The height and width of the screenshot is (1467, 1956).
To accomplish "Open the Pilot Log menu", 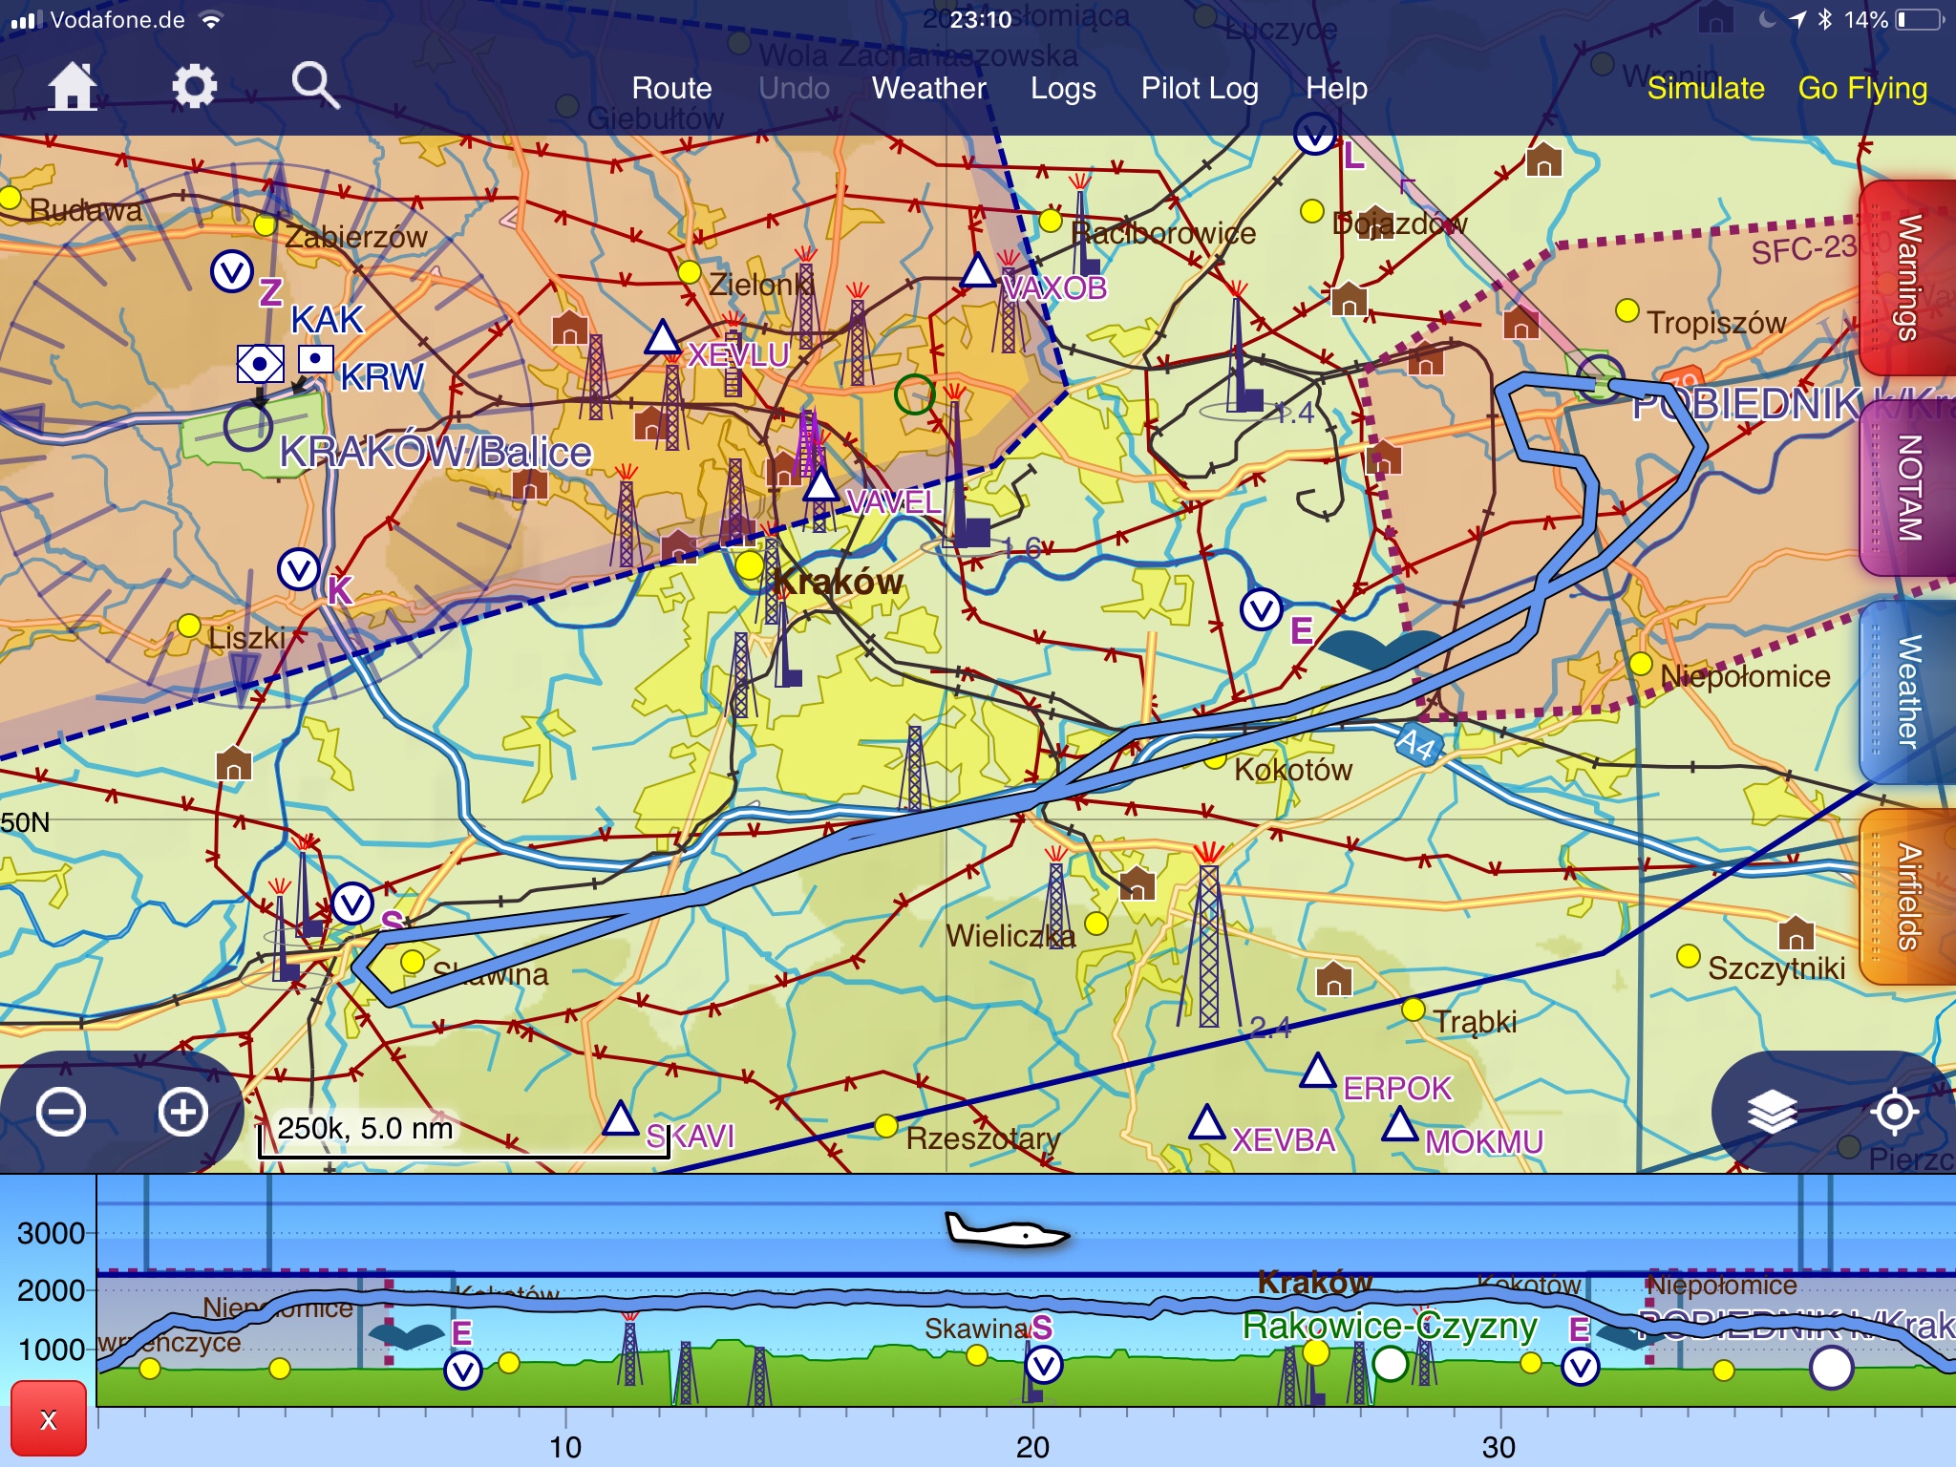I will pos(1200,89).
